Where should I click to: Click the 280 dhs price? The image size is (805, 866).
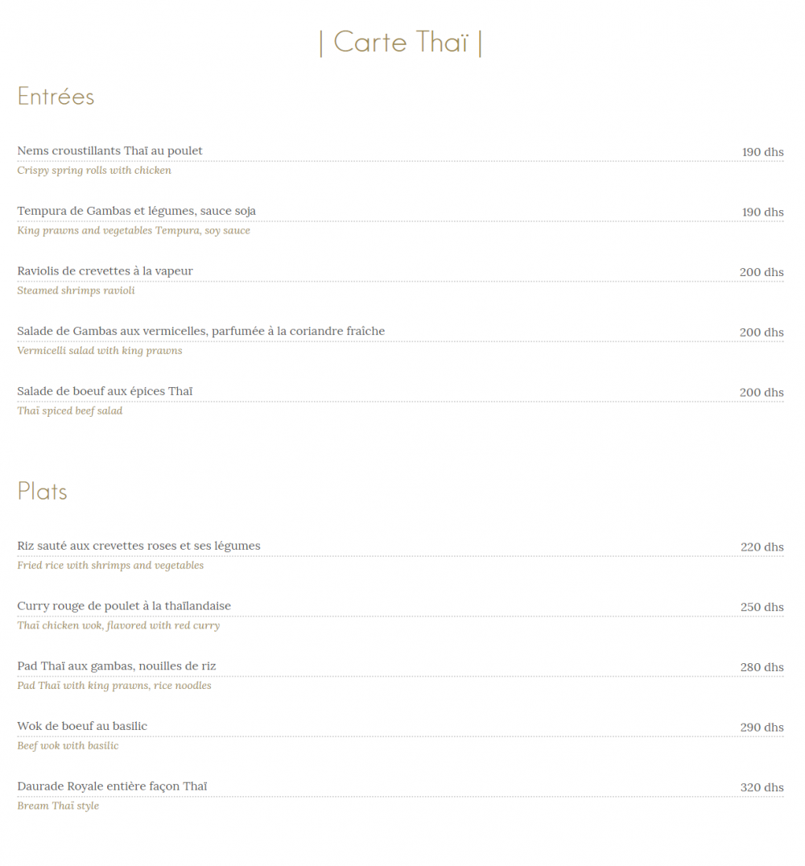click(762, 667)
